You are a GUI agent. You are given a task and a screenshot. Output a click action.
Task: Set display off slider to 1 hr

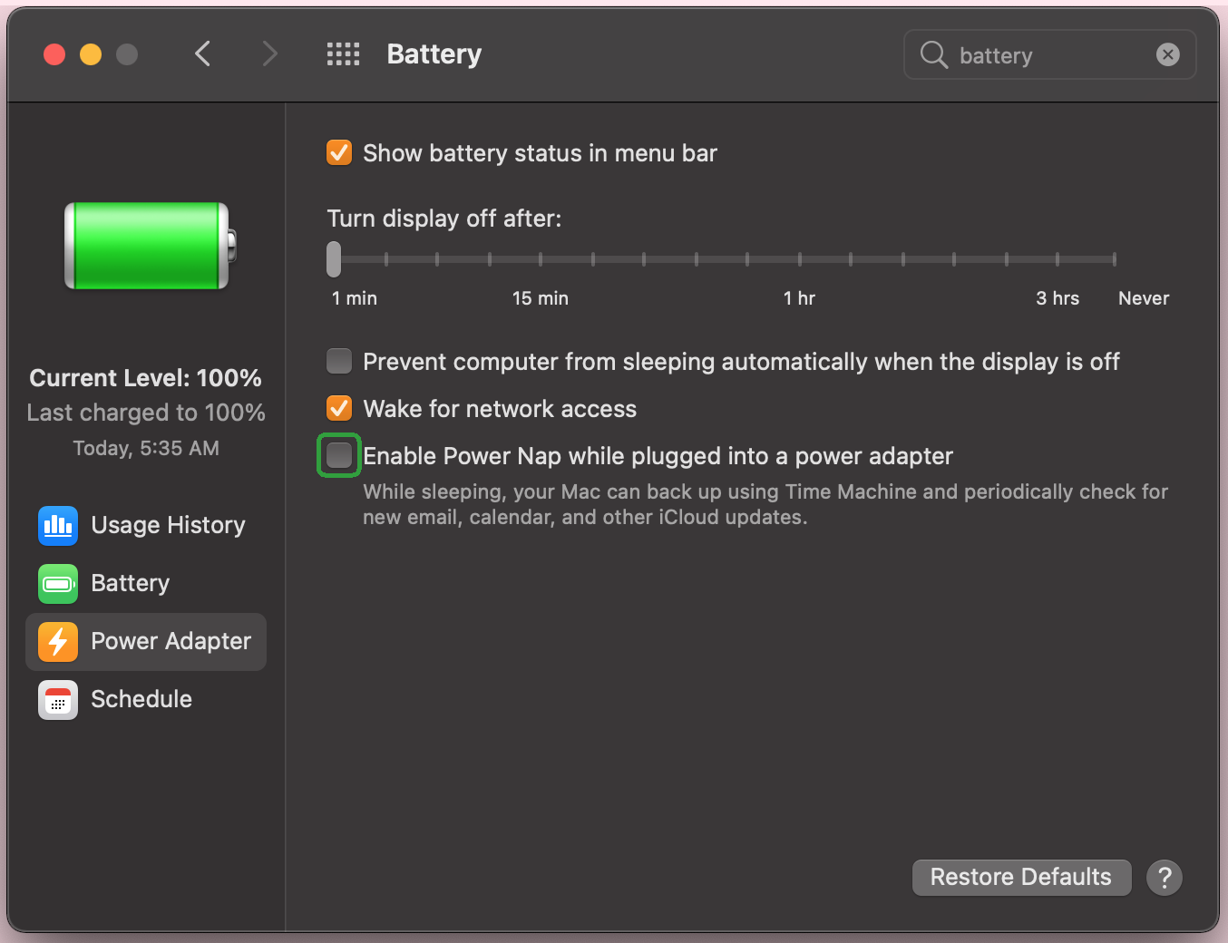(x=799, y=259)
